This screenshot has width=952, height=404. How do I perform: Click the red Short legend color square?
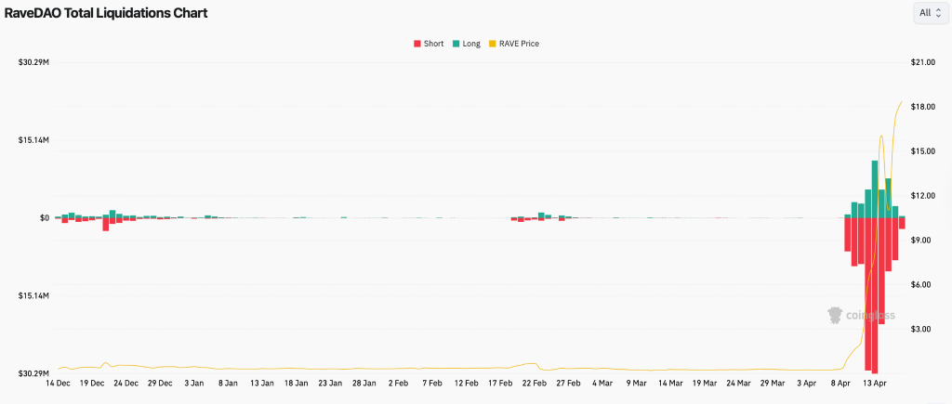pyautogui.click(x=417, y=44)
